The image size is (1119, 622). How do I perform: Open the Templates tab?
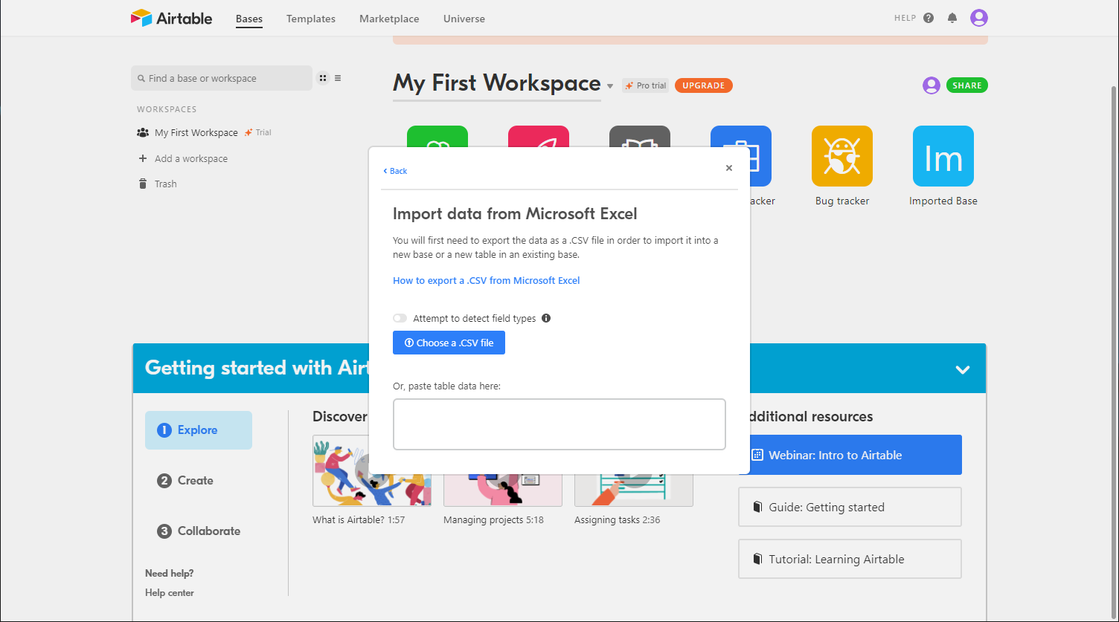(x=311, y=19)
